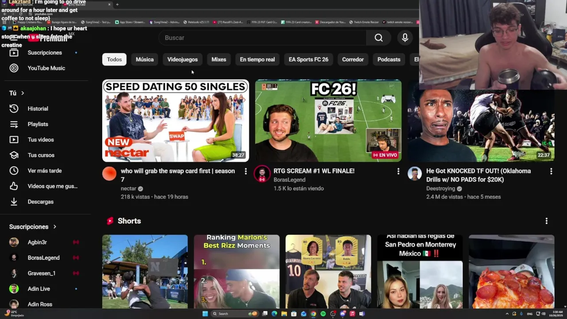
Task: Play Speed Dating 50 Singles thumbnail
Action: click(175, 121)
